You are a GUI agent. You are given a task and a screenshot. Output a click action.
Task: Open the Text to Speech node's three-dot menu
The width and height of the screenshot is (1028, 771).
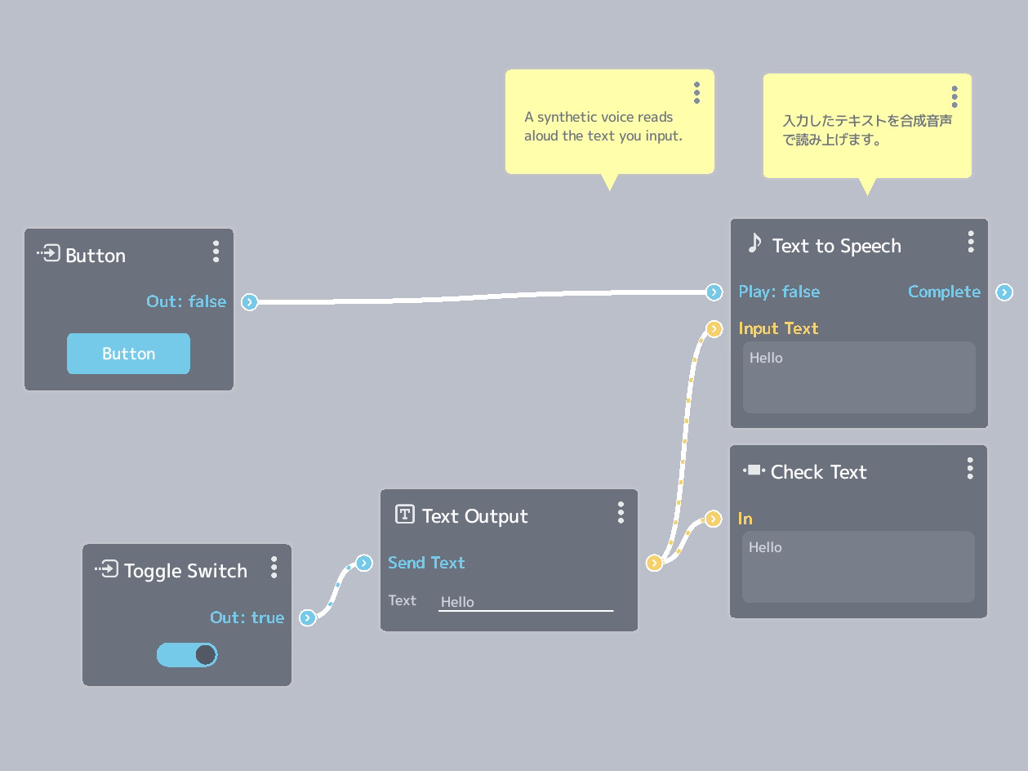[970, 241]
